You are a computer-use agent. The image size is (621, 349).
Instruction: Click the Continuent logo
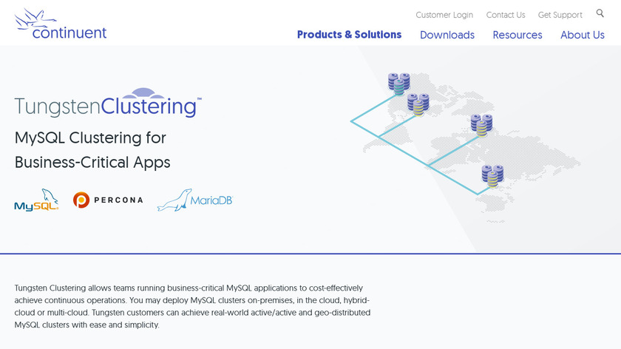[x=61, y=24]
